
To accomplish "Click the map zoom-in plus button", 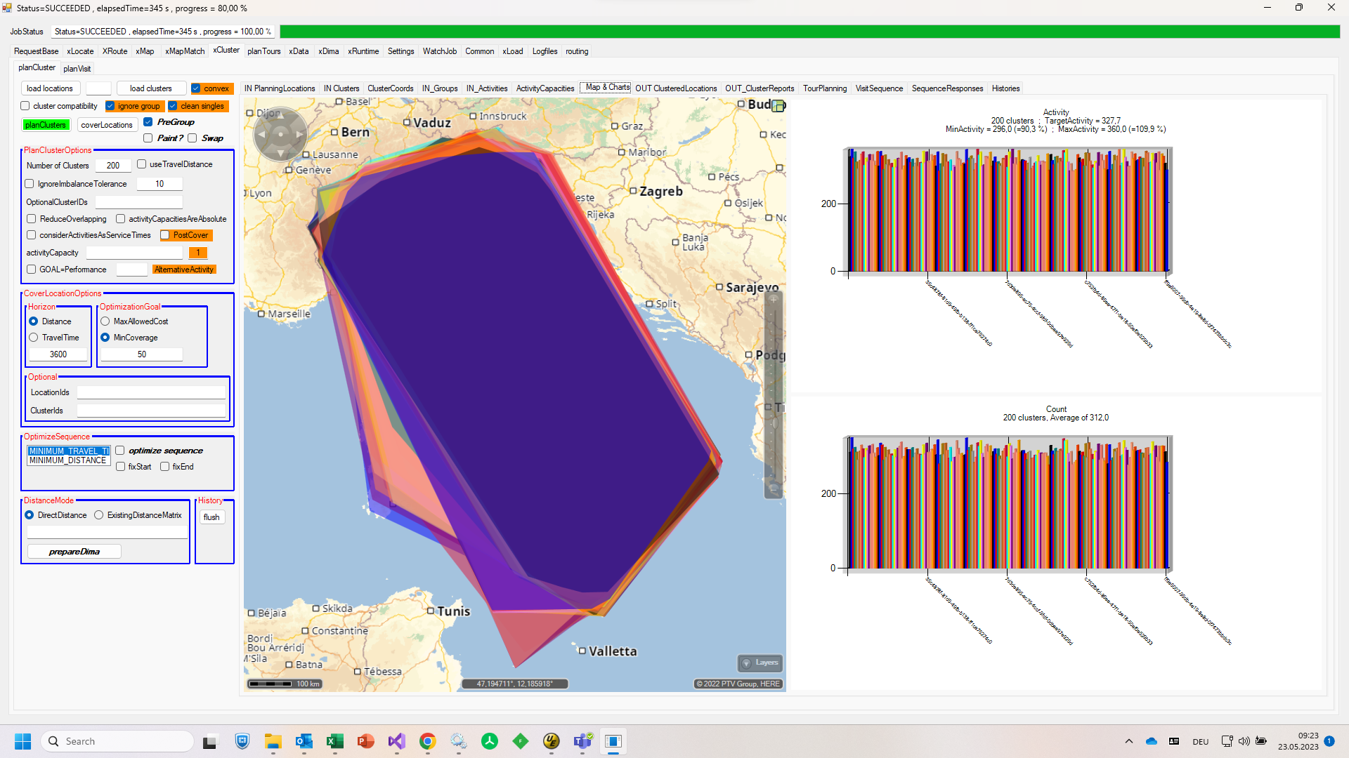I will 773,300.
